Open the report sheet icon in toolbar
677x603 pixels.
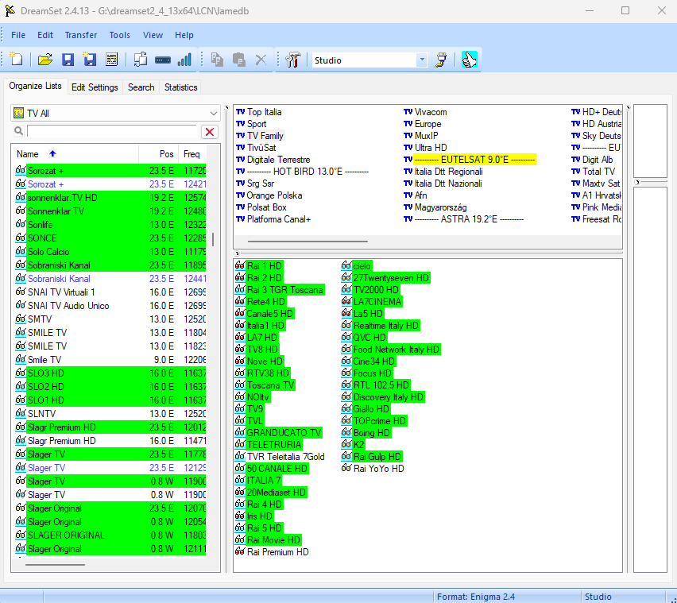pos(111,60)
